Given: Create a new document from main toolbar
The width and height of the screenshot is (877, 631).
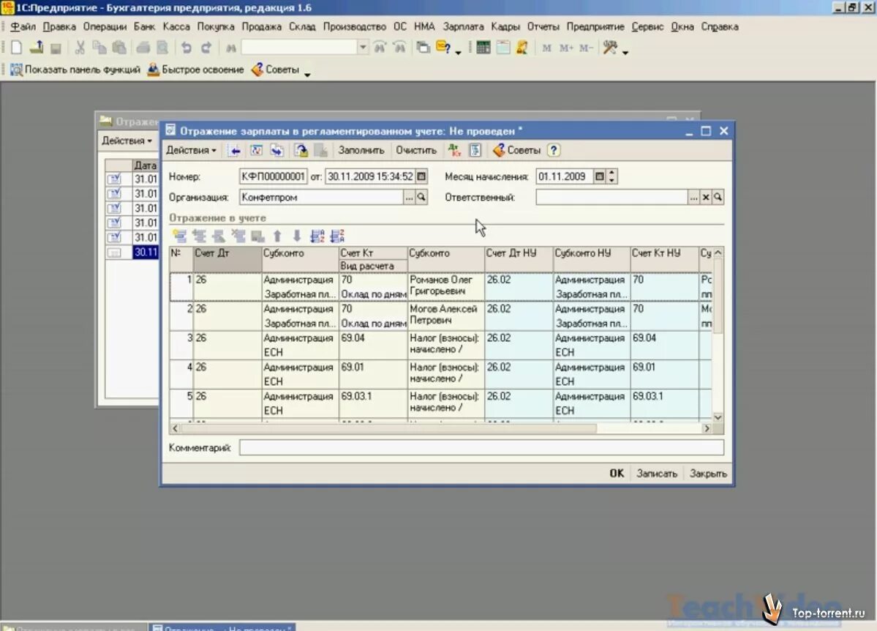Looking at the screenshot, I should tap(16, 48).
